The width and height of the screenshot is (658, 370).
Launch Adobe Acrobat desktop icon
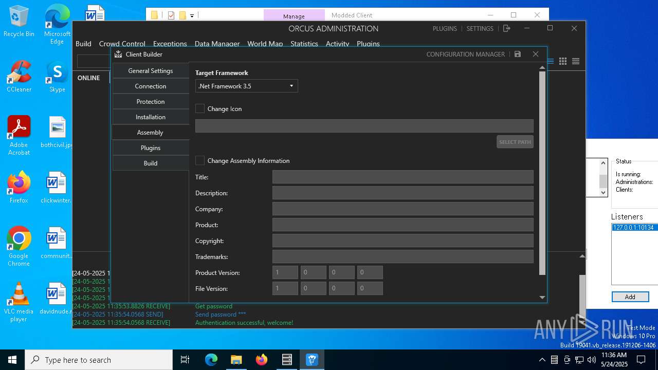pos(19,136)
